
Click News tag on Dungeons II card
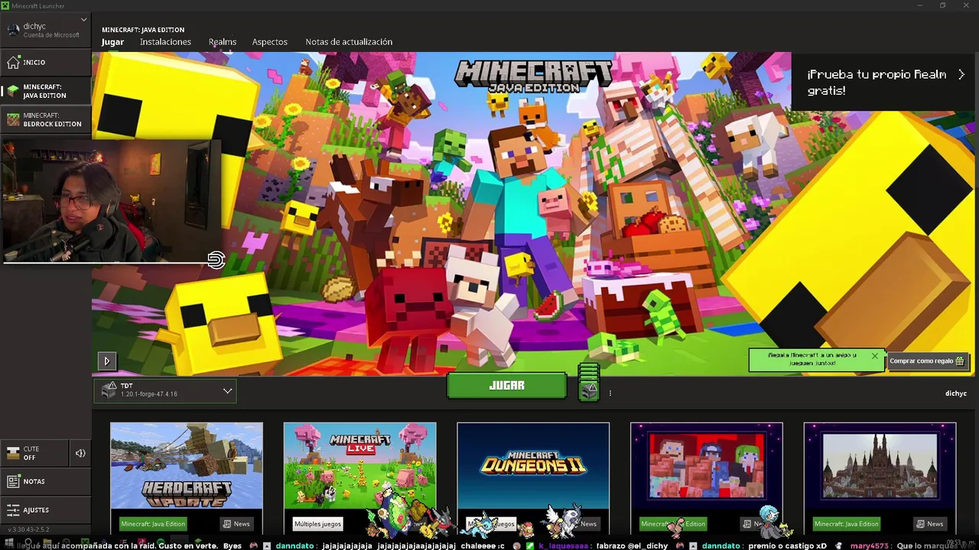point(584,524)
